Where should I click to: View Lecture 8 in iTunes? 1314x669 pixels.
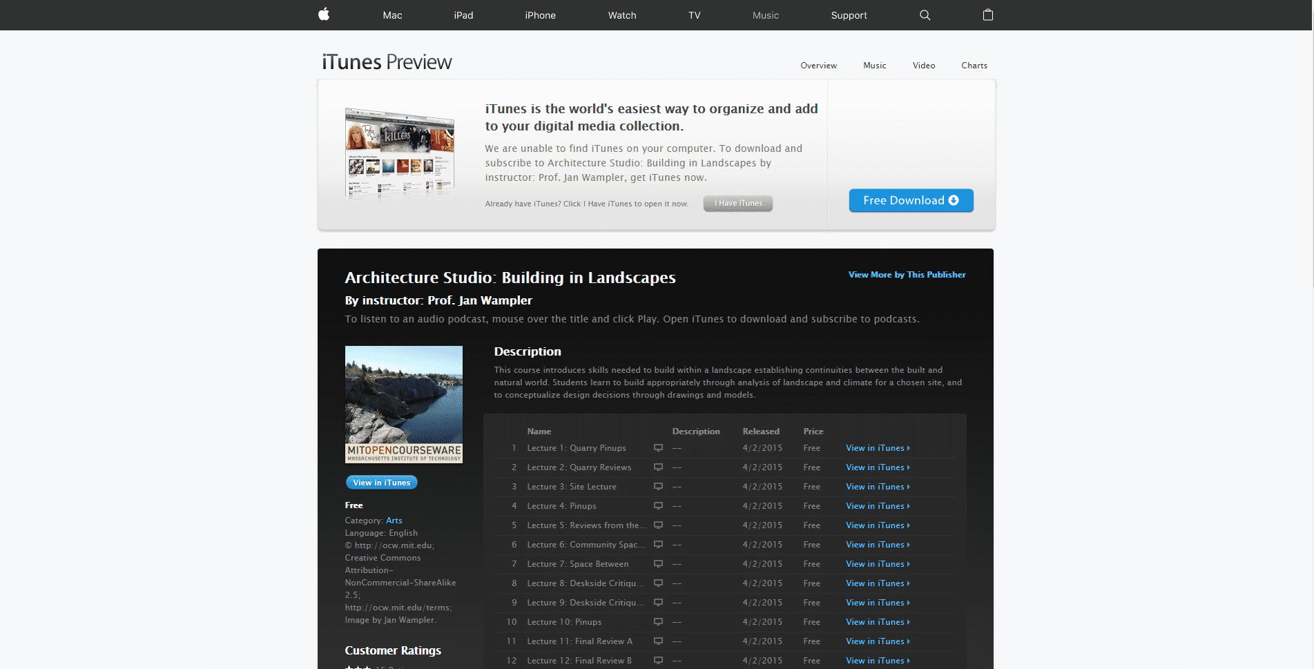(878, 583)
